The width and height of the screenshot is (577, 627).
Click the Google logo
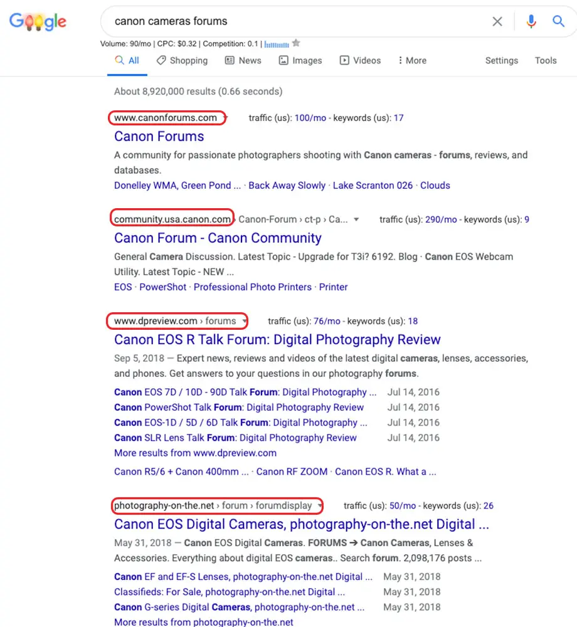(x=38, y=21)
